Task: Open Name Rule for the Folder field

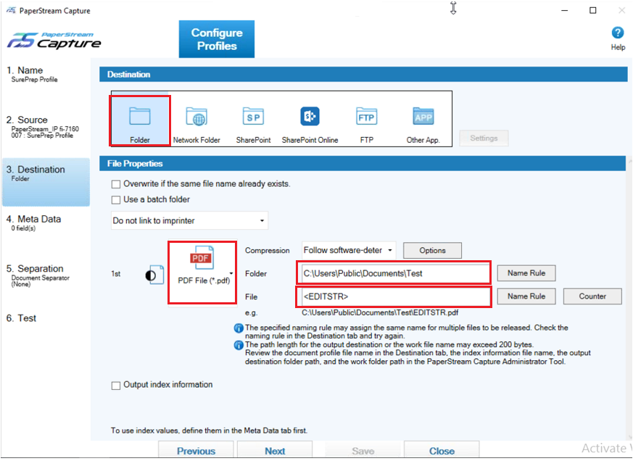Action: (526, 273)
